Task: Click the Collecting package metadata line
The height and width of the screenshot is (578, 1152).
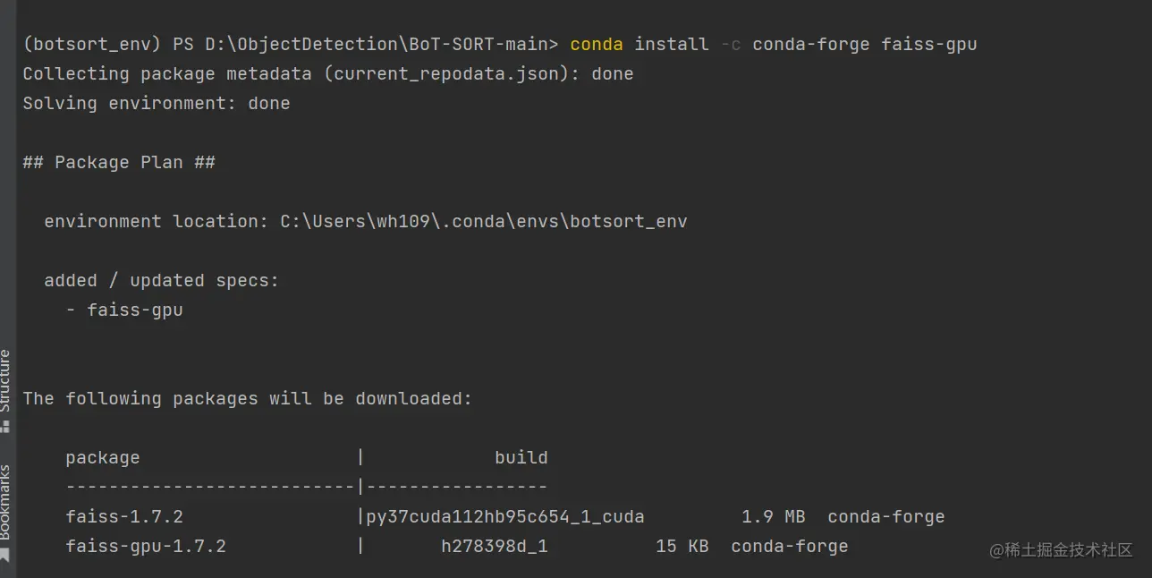Action: point(328,73)
